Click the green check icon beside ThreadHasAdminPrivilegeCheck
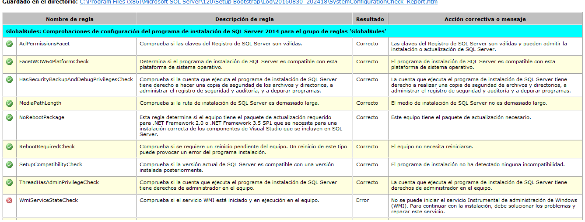585x222 pixels. tap(9, 182)
